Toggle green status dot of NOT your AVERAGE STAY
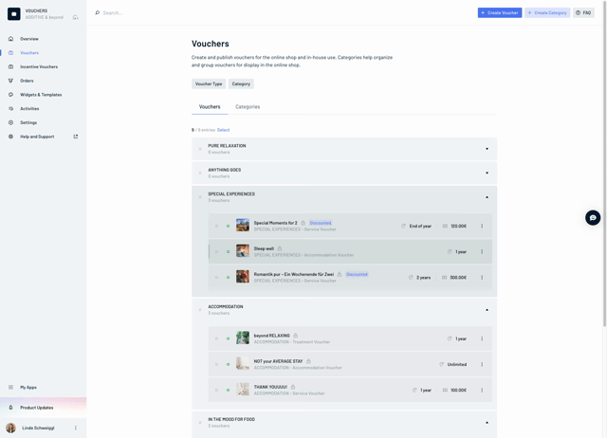The width and height of the screenshot is (607, 438). click(228, 364)
